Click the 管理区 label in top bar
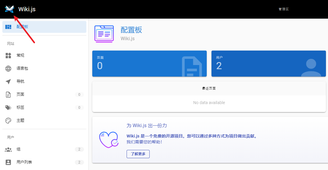Image resolution: width=328 pixels, height=170 pixels. pyautogui.click(x=284, y=9)
